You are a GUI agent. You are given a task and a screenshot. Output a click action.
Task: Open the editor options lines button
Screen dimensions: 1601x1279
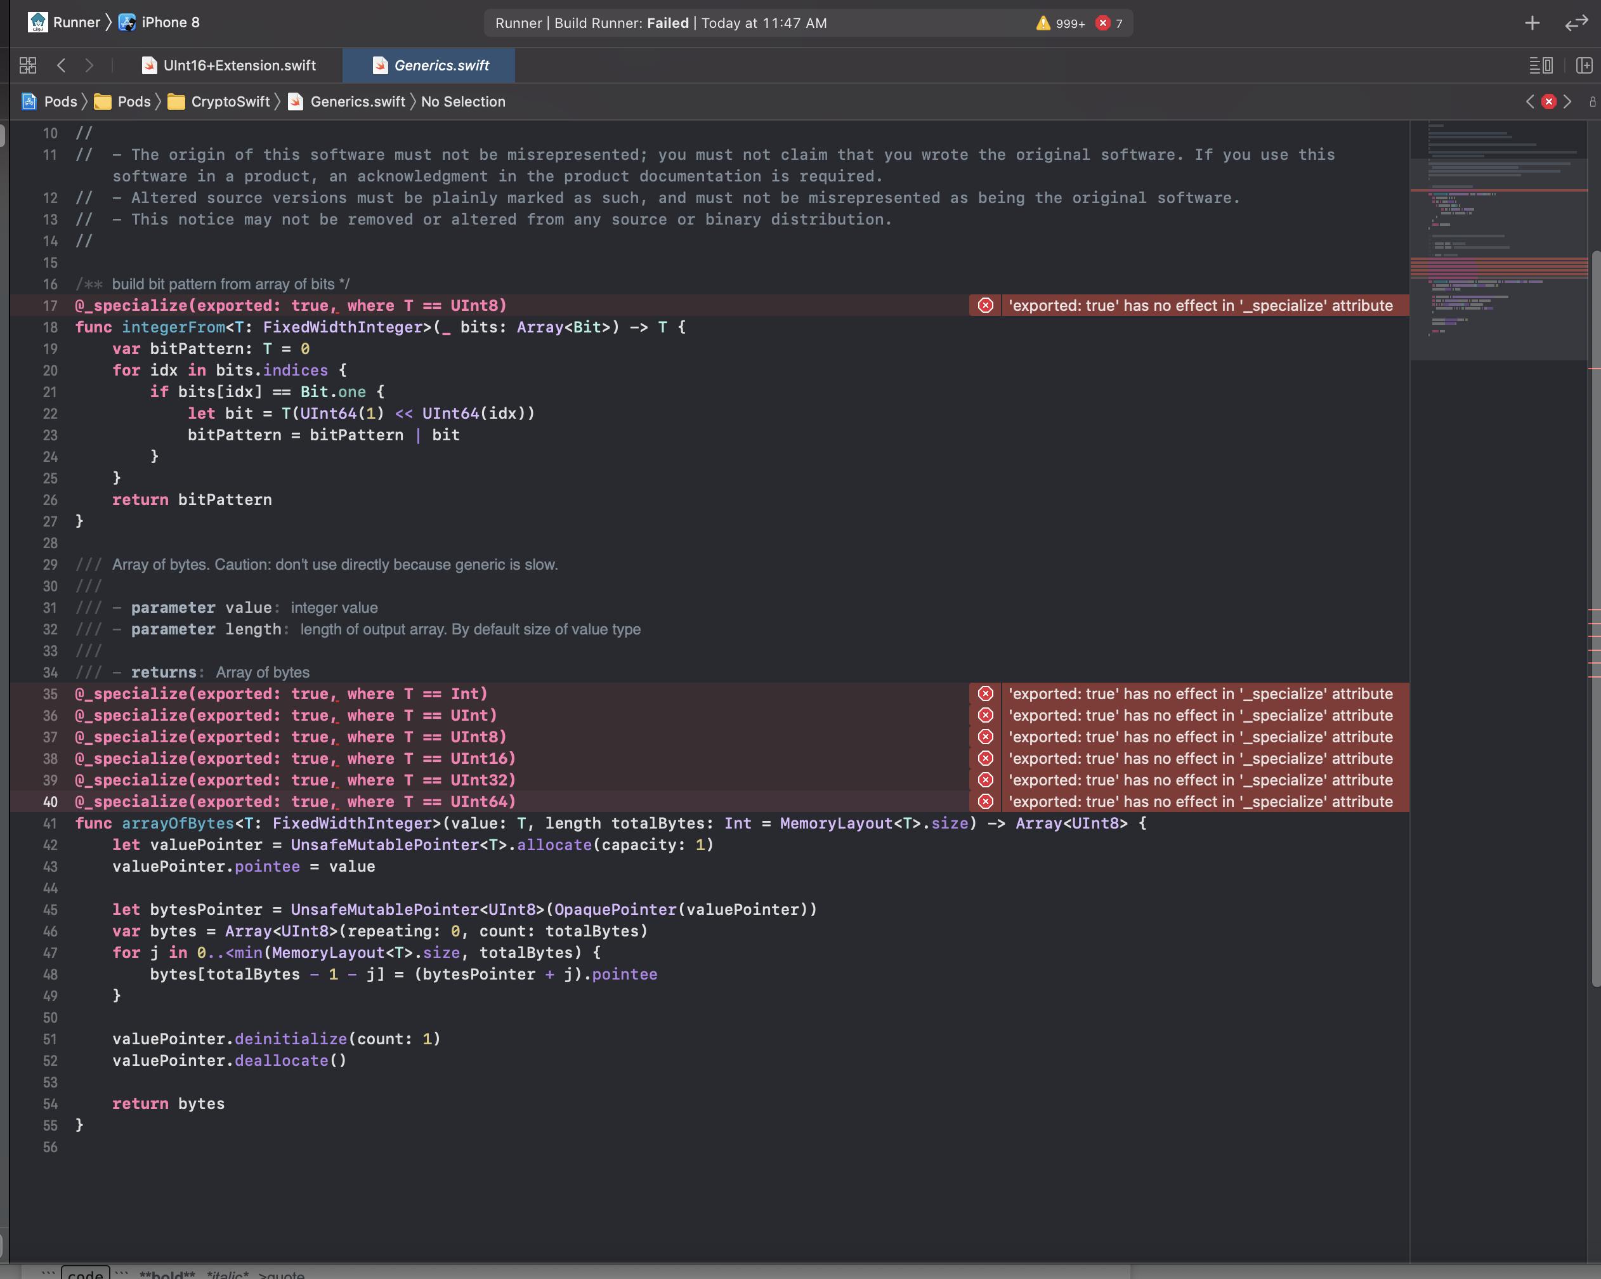(1541, 65)
